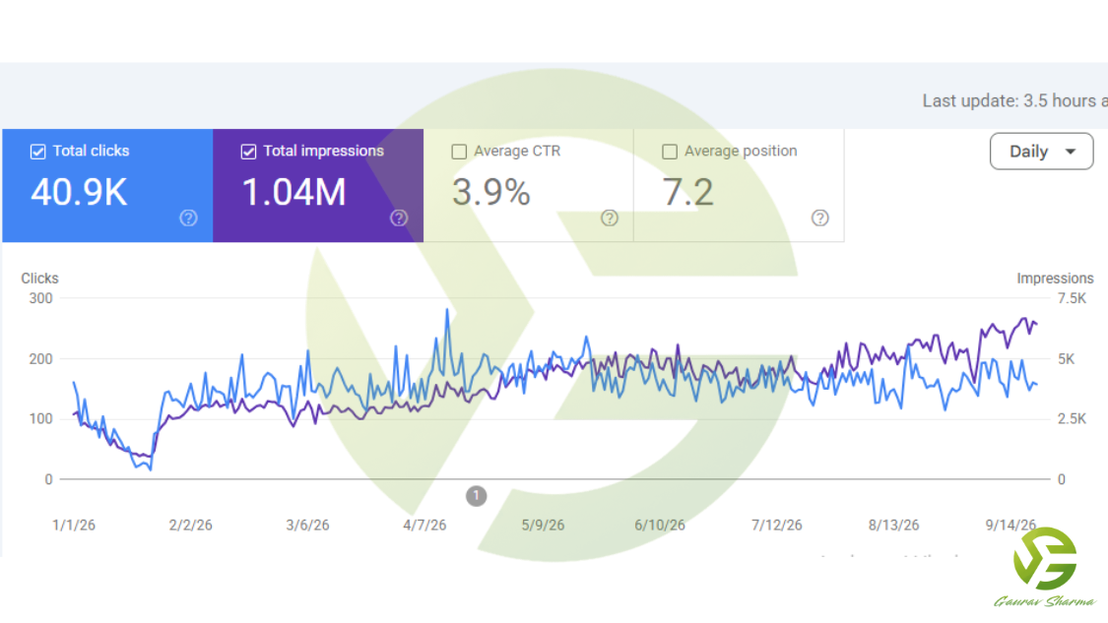
Task: Open the Daily granularity dropdown
Action: [1042, 152]
